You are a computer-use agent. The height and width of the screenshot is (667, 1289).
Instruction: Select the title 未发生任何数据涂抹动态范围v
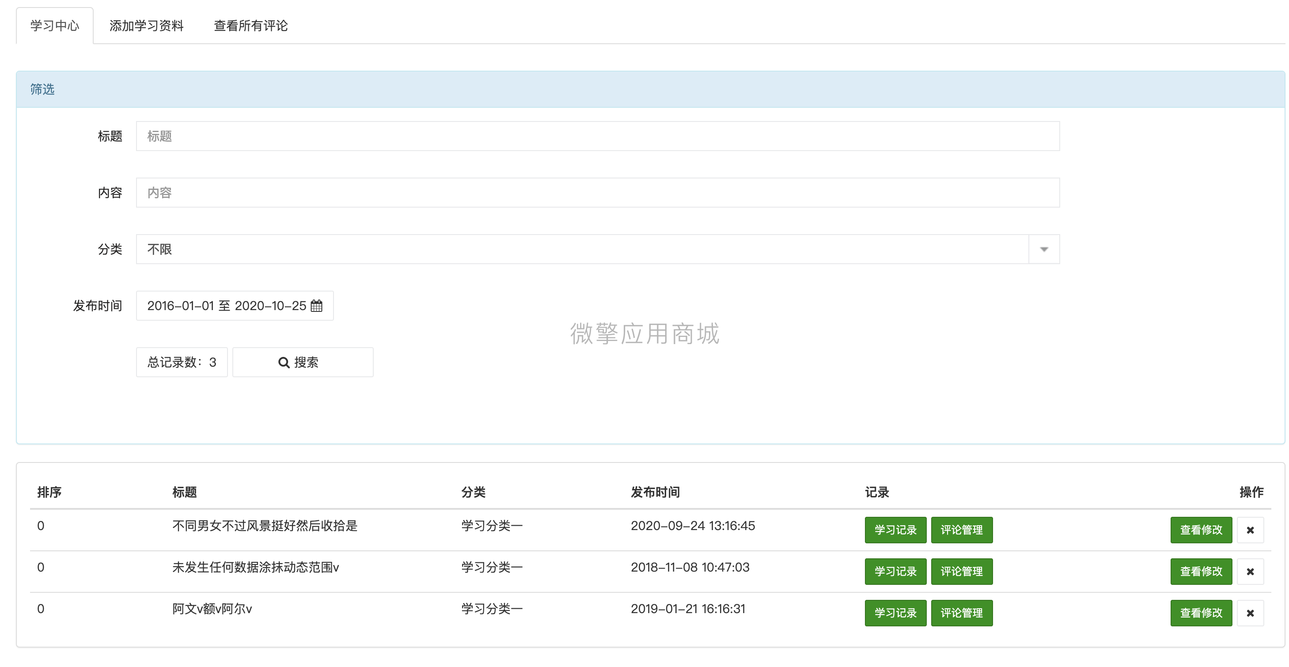(256, 568)
